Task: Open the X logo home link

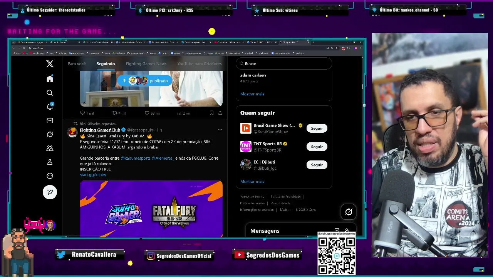Action: [x=50, y=64]
